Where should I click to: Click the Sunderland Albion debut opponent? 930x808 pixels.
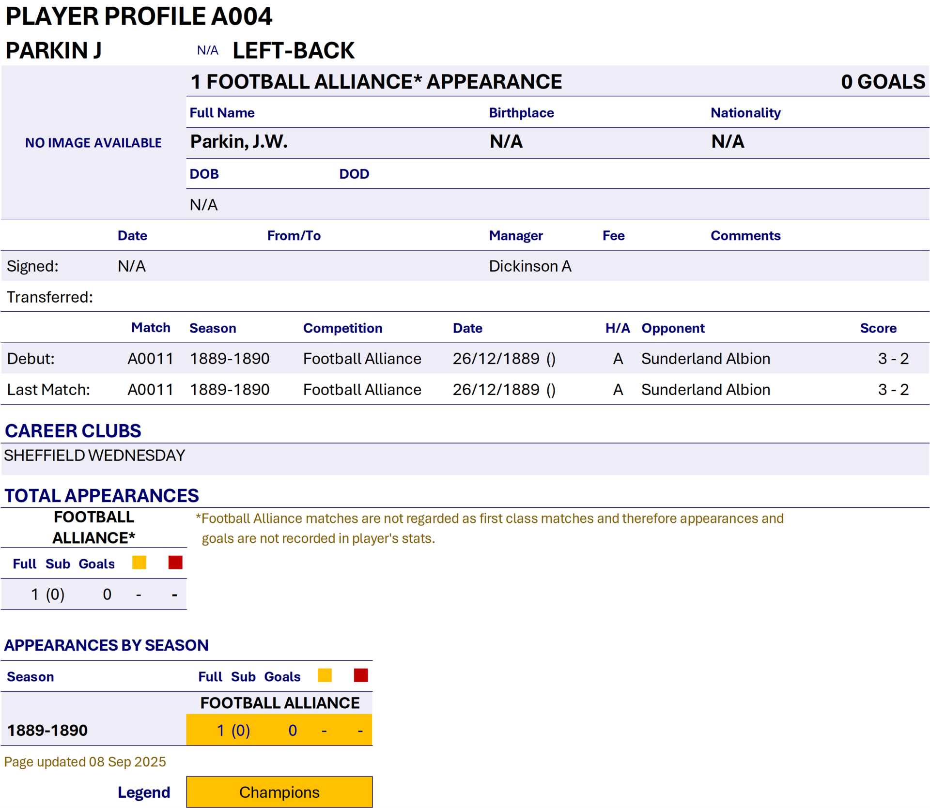(x=705, y=359)
